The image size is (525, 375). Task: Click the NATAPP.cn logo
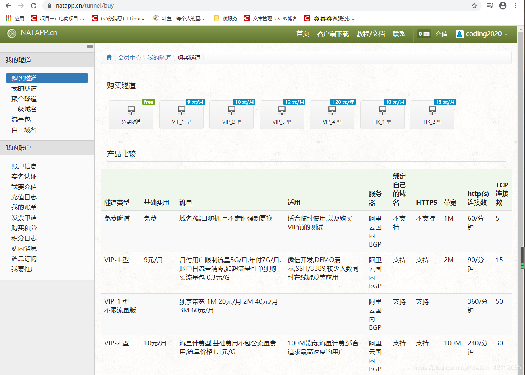point(32,33)
